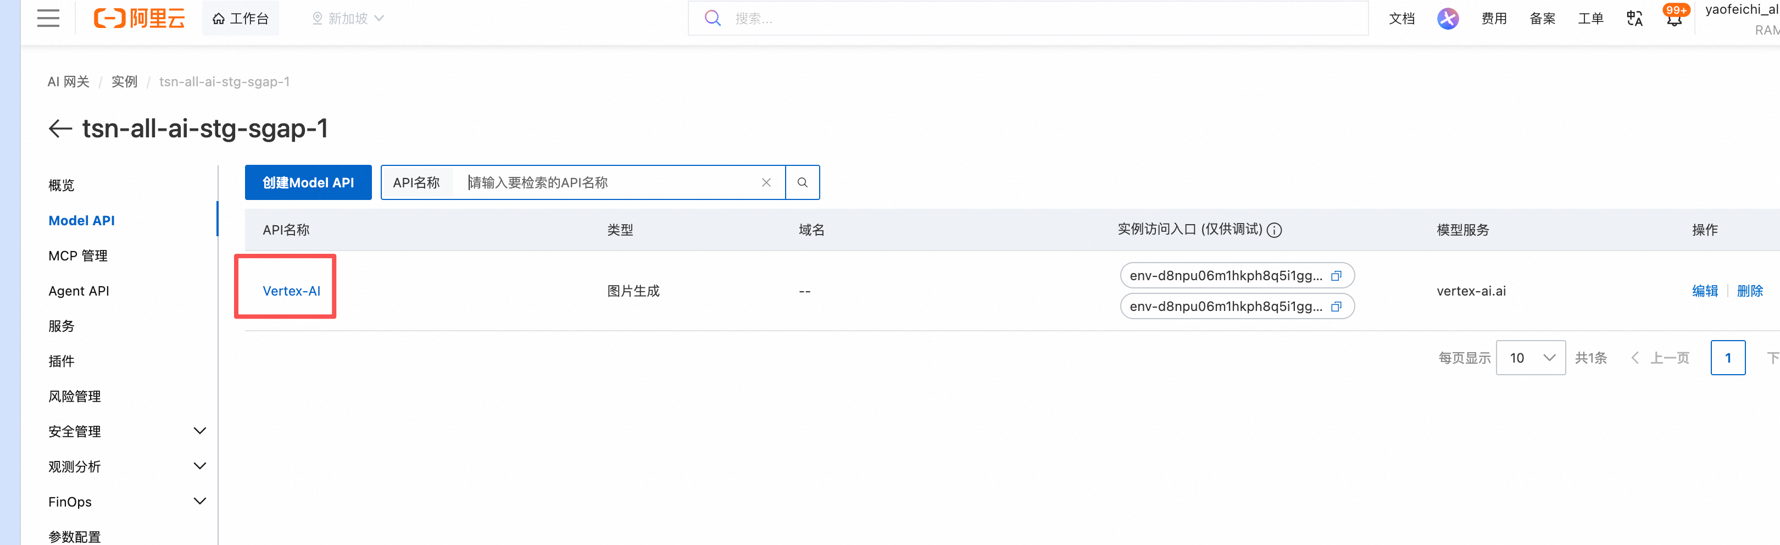1780x545 pixels.
Task: Go to previous page 上一页
Action: 1660,358
